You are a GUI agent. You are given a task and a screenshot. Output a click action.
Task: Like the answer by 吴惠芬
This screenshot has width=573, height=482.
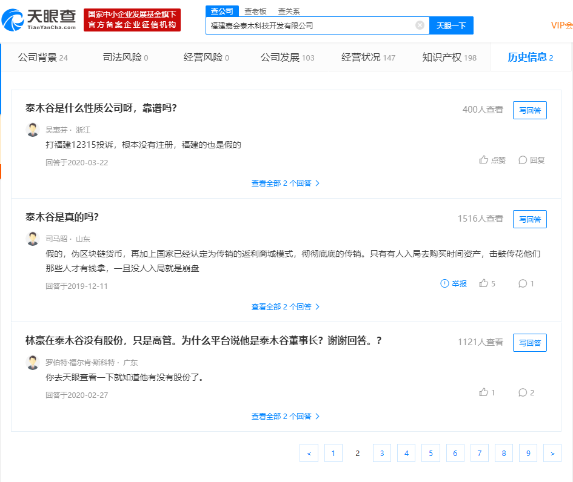point(492,160)
